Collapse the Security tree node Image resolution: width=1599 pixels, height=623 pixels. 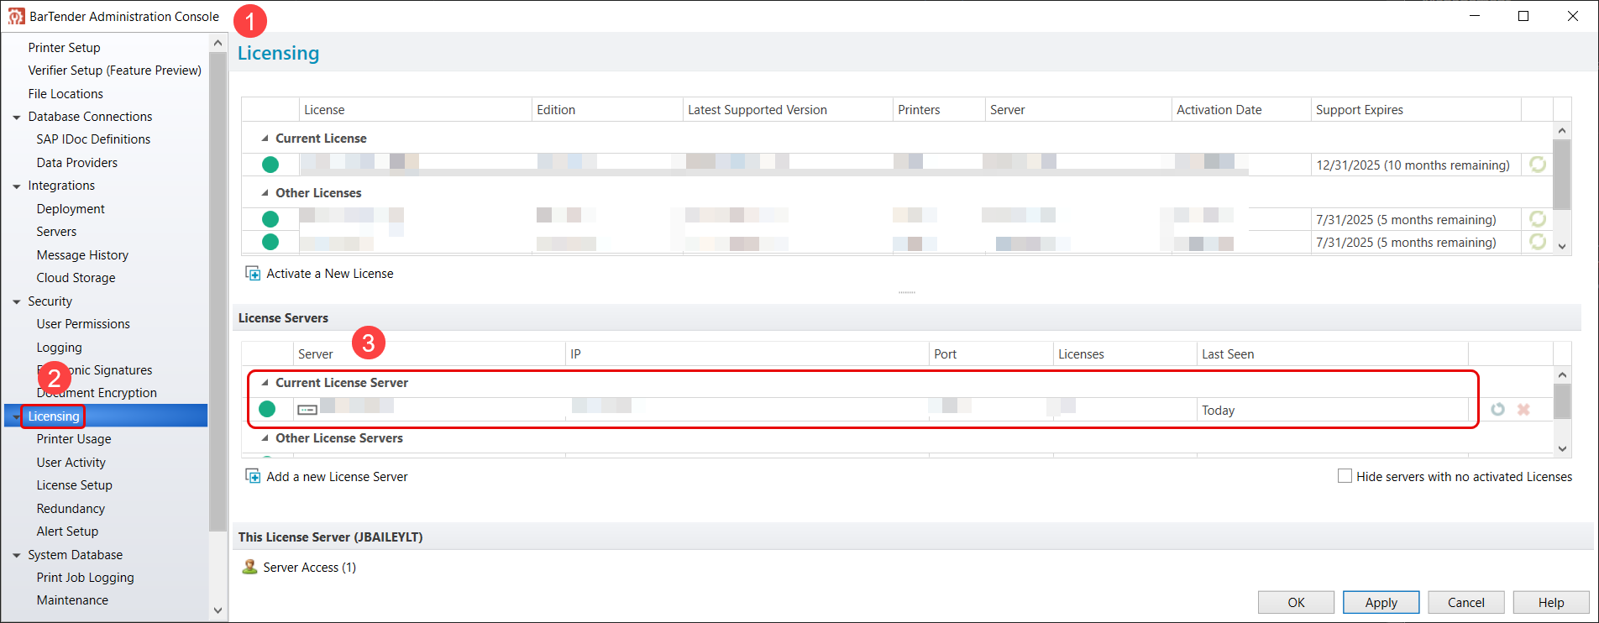pos(16,302)
